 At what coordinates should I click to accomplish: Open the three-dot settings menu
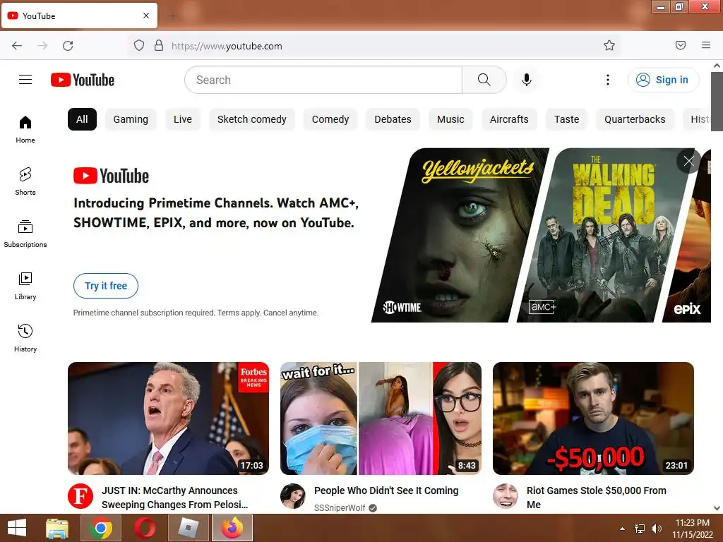[608, 80]
